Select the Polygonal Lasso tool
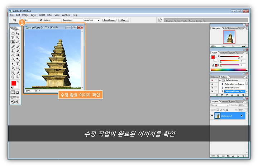This screenshot has height=167, width=258. [13, 38]
